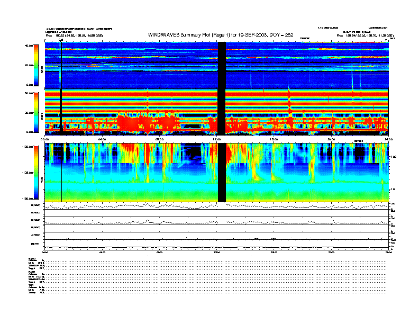The height and width of the screenshot is (324, 419).
Task: Click the black data gap in RAD2 spectrogram
Action: tap(222, 65)
